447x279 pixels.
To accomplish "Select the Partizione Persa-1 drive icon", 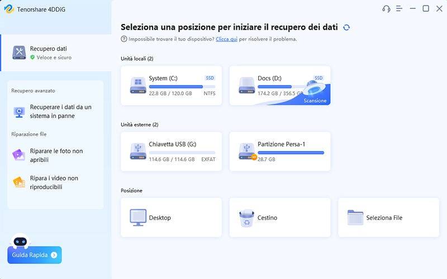I will tap(246, 151).
